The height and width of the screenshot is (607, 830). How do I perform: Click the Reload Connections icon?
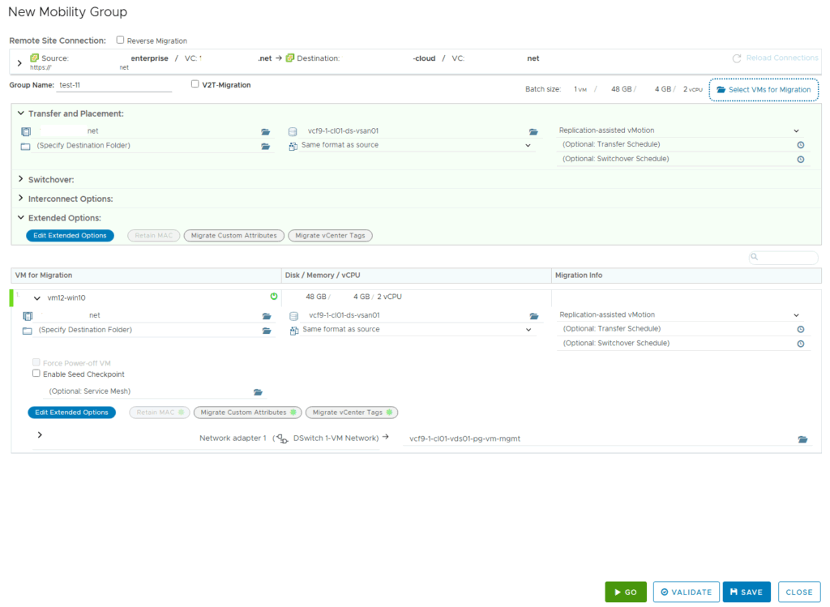737,58
